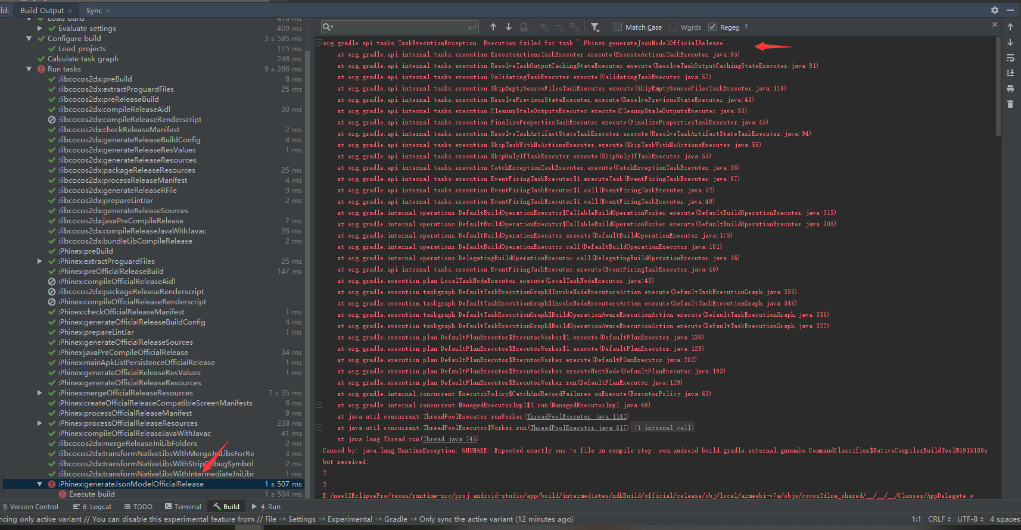Click add selection for next occurrence icon
1021x530 pixels.
(544, 27)
